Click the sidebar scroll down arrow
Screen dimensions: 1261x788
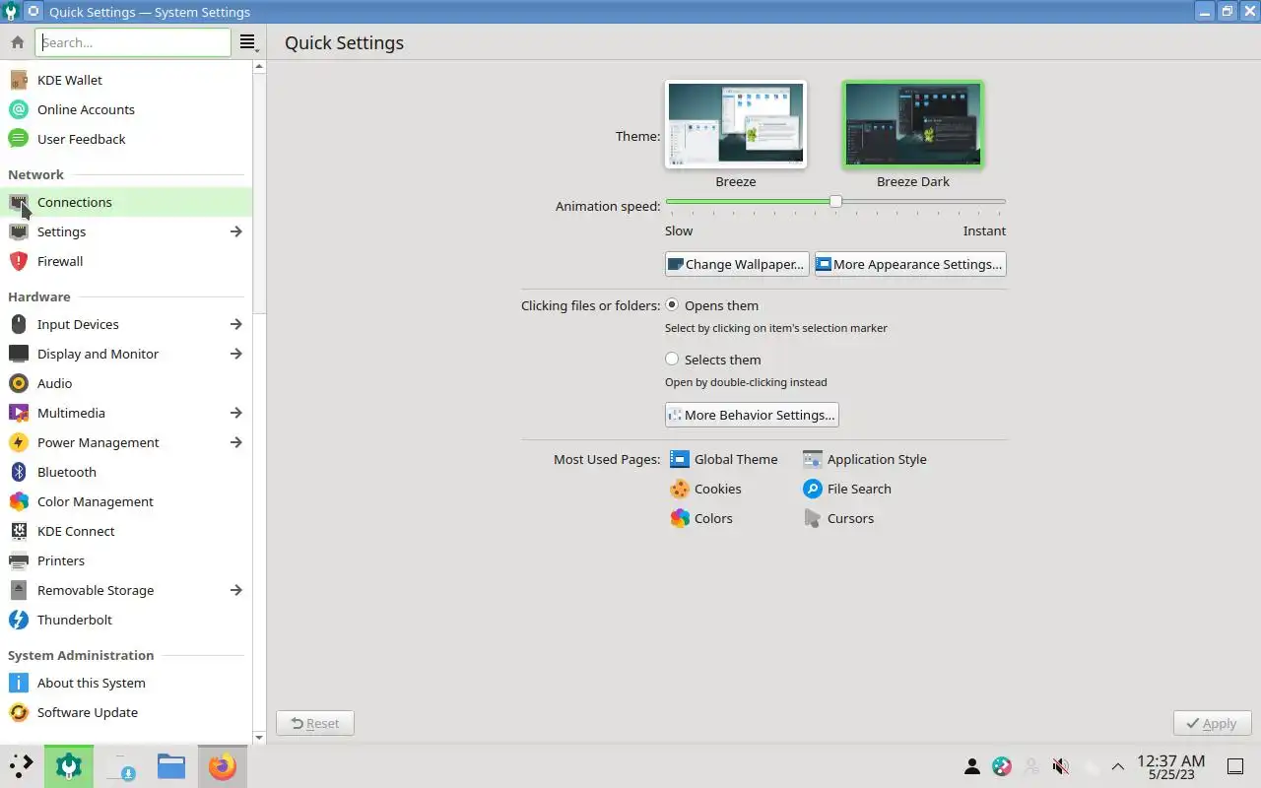tap(259, 737)
